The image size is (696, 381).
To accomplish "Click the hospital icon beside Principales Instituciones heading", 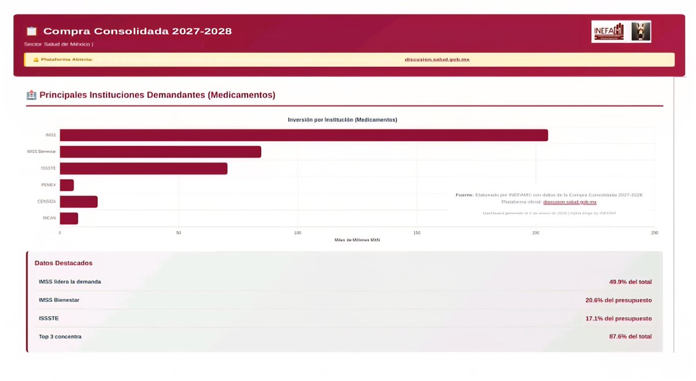I will point(31,95).
